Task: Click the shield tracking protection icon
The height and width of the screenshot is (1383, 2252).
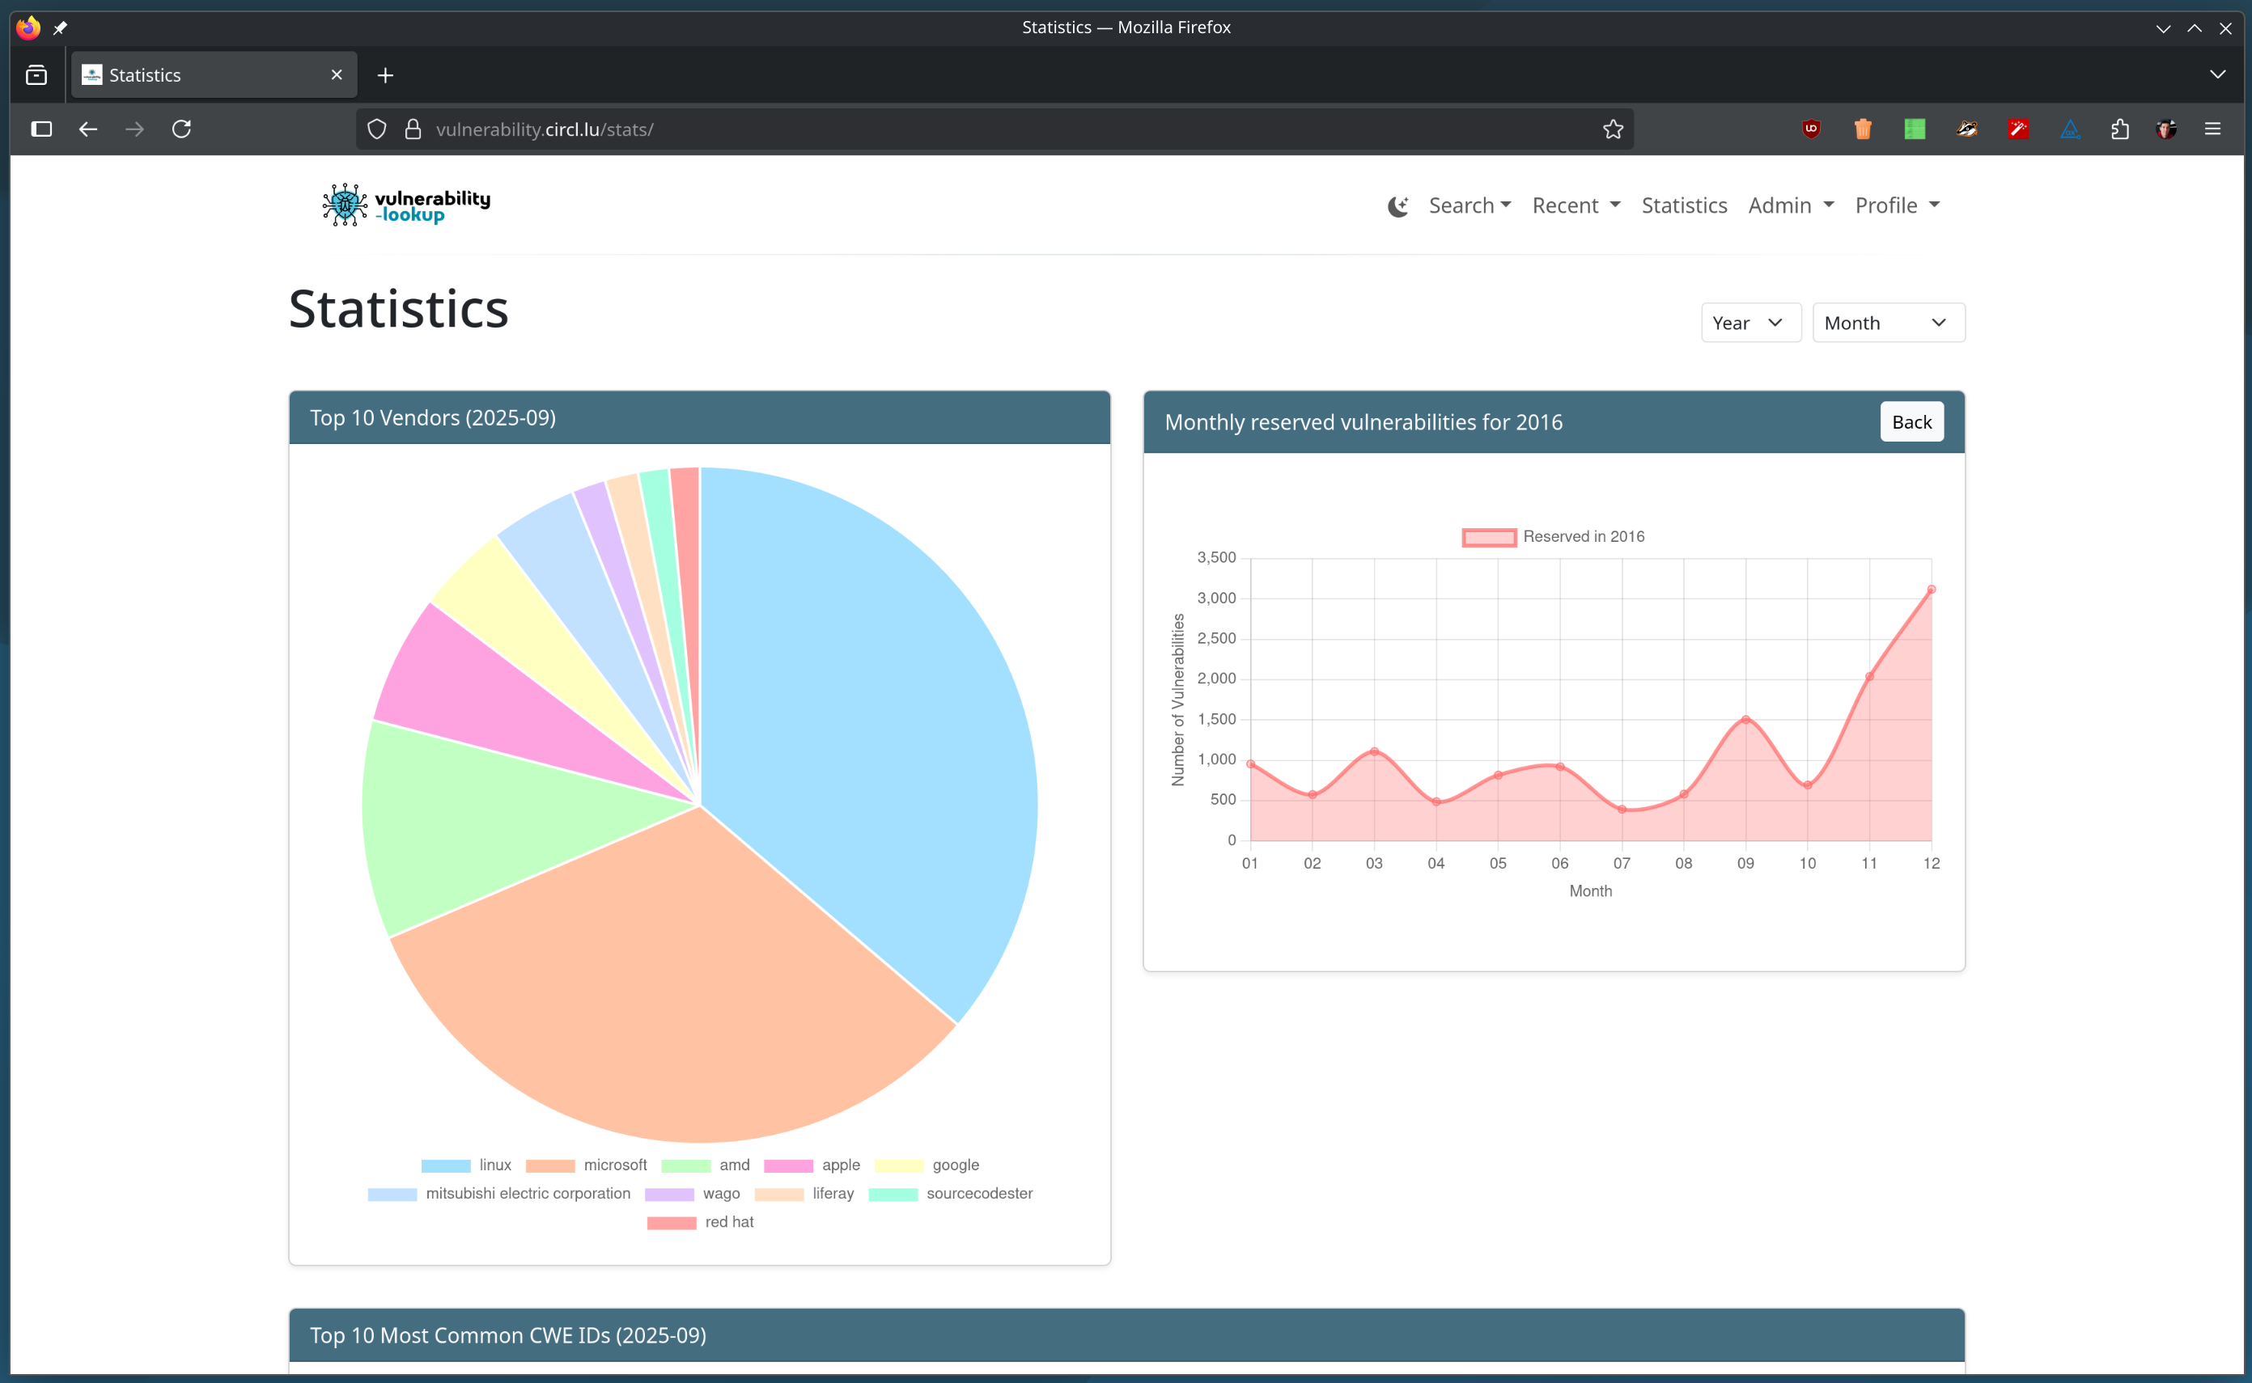Action: coord(376,129)
